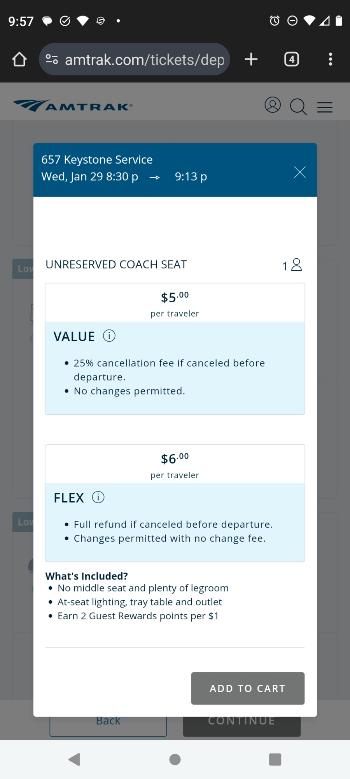Open the tab switcher showing 4 tabs
This screenshot has height=779, width=350.
[292, 59]
